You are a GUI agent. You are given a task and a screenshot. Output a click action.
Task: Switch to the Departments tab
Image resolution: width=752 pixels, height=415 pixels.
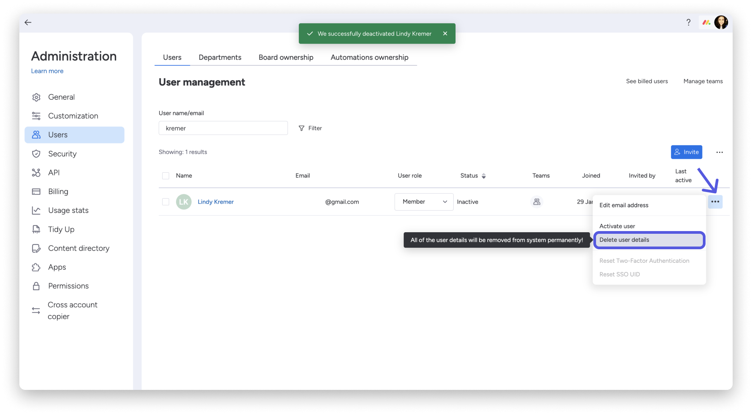(x=220, y=57)
